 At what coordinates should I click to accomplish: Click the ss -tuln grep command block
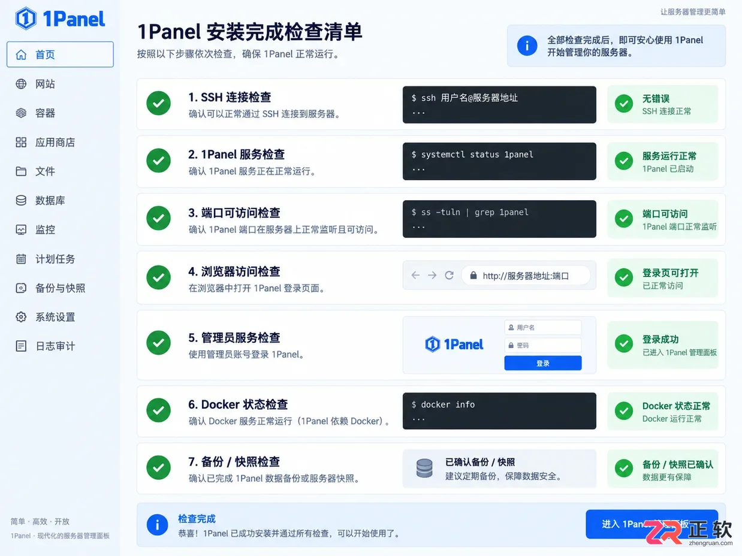[x=499, y=219]
